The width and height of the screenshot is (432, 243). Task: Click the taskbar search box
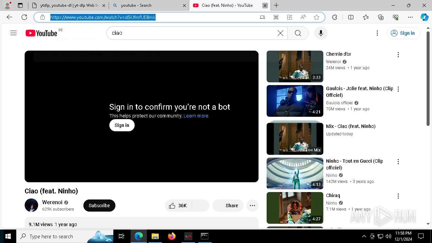(x=65, y=236)
